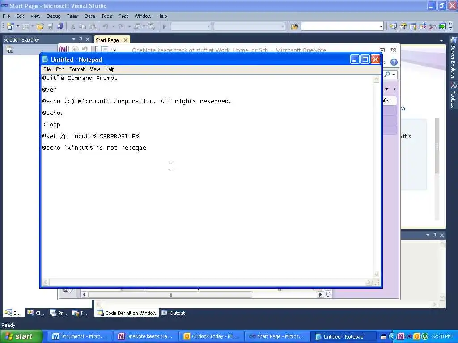Open lower right panel window position dropdown
The height and width of the screenshot is (343, 458).
coord(428,235)
